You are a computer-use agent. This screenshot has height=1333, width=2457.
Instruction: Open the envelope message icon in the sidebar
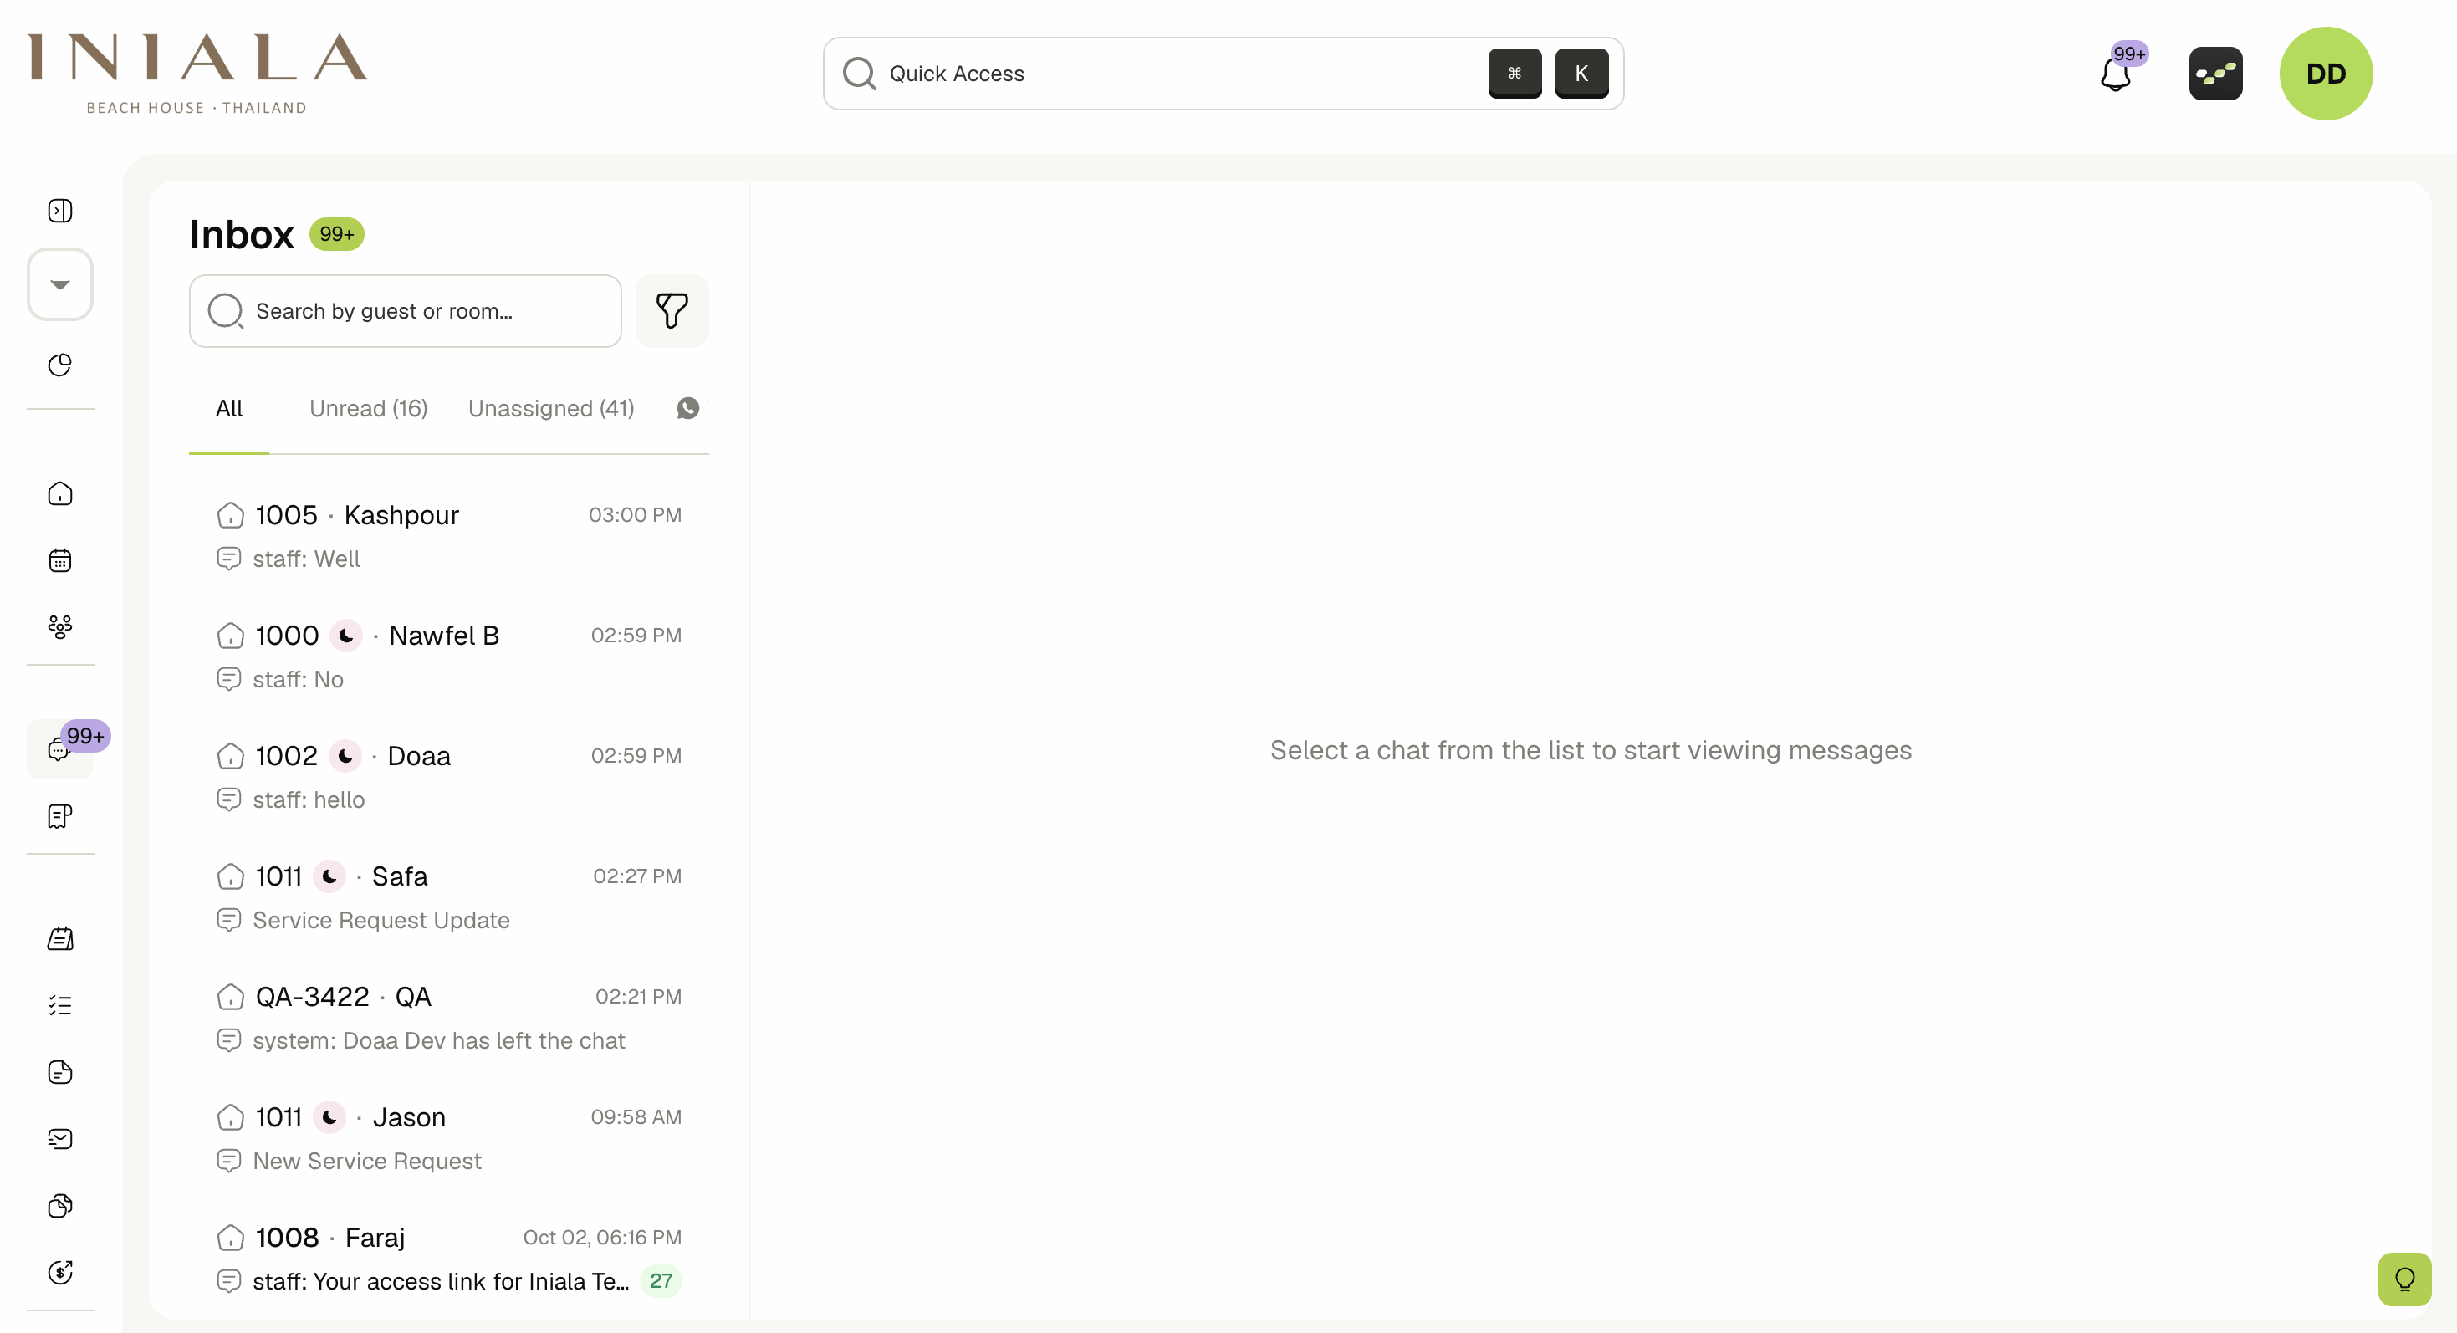(60, 1138)
